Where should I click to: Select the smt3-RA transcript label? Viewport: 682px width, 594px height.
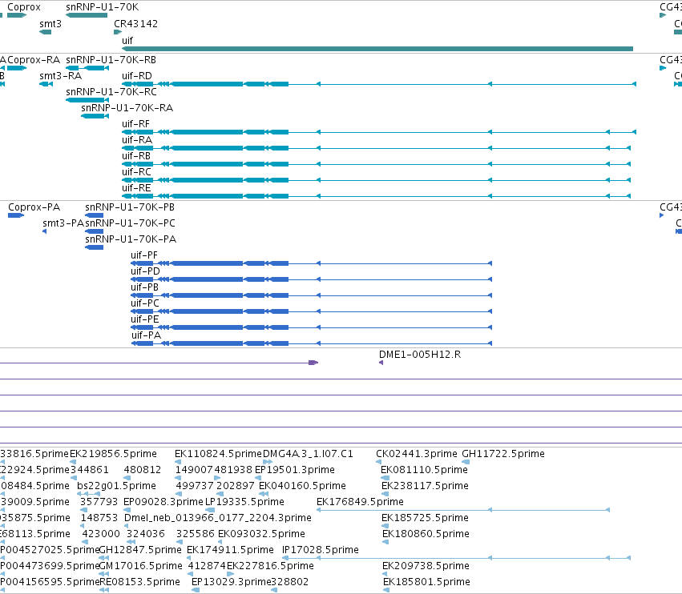(60, 75)
